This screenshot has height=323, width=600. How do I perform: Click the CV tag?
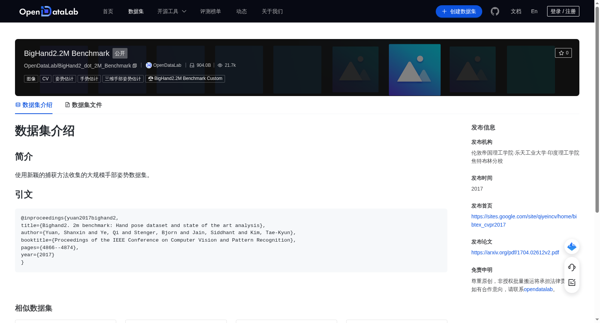pyautogui.click(x=45, y=79)
